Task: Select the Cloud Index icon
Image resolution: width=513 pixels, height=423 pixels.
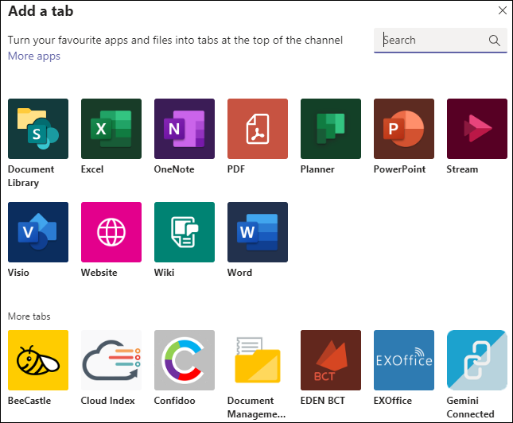Action: (x=111, y=360)
